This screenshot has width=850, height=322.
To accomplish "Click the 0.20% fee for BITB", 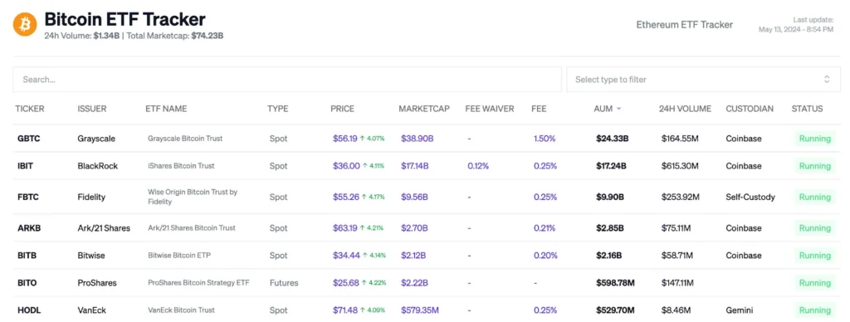I will 545,256.
